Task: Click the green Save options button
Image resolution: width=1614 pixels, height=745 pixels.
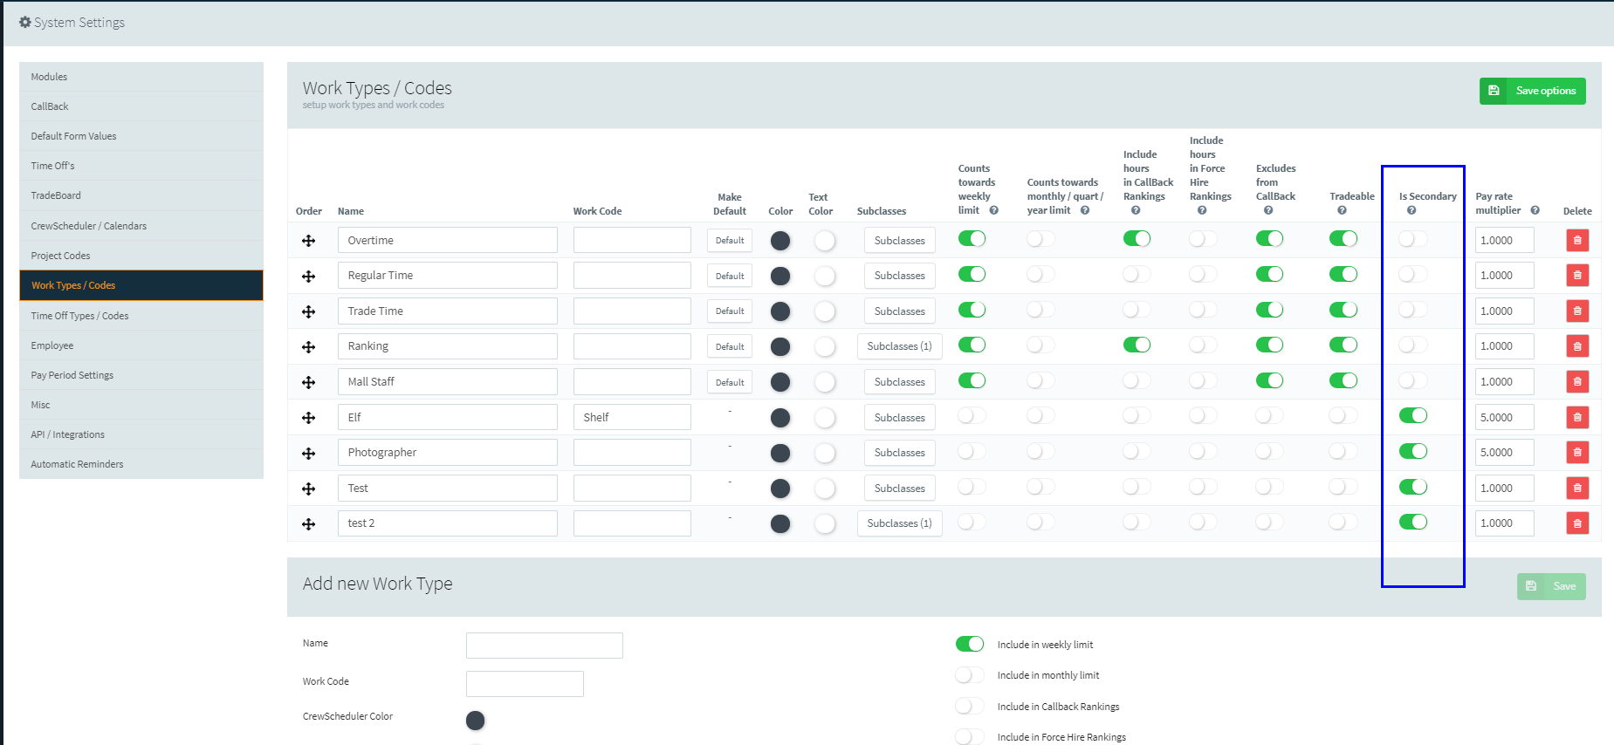Action: tap(1532, 91)
